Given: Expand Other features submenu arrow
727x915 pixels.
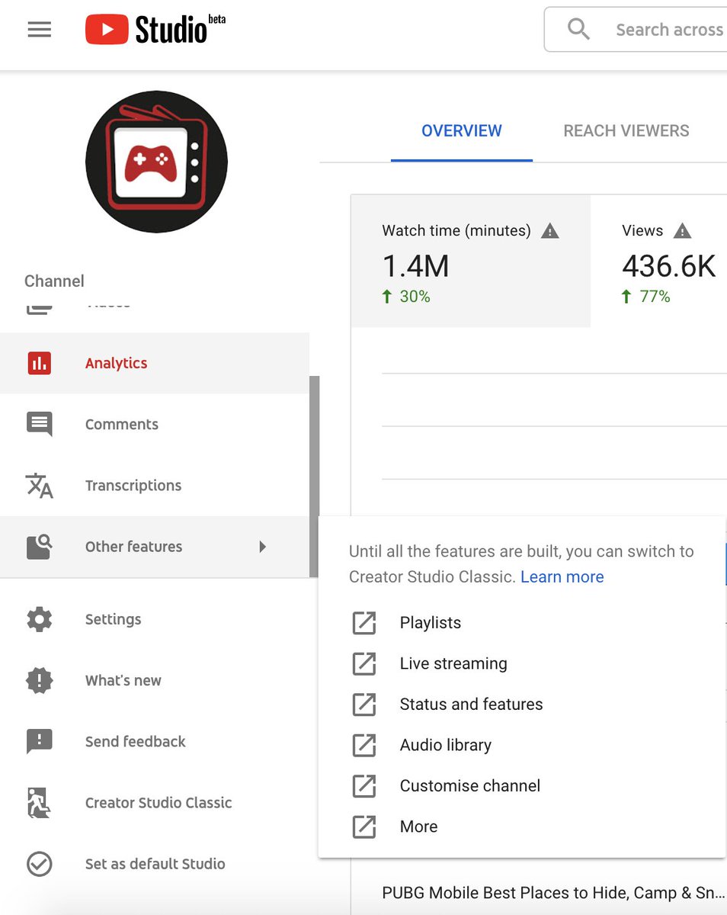Looking at the screenshot, I should click(262, 547).
